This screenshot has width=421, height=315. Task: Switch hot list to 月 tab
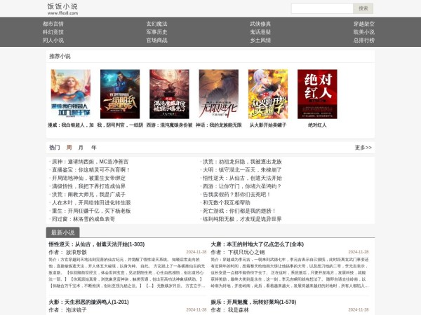coord(81,148)
